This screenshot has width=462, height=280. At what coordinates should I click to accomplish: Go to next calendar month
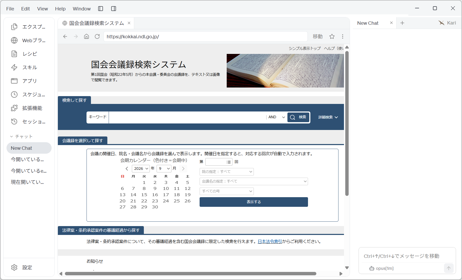[183, 169]
